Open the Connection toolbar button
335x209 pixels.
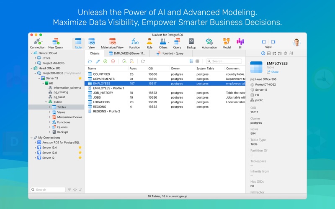pyautogui.click(x=38, y=43)
